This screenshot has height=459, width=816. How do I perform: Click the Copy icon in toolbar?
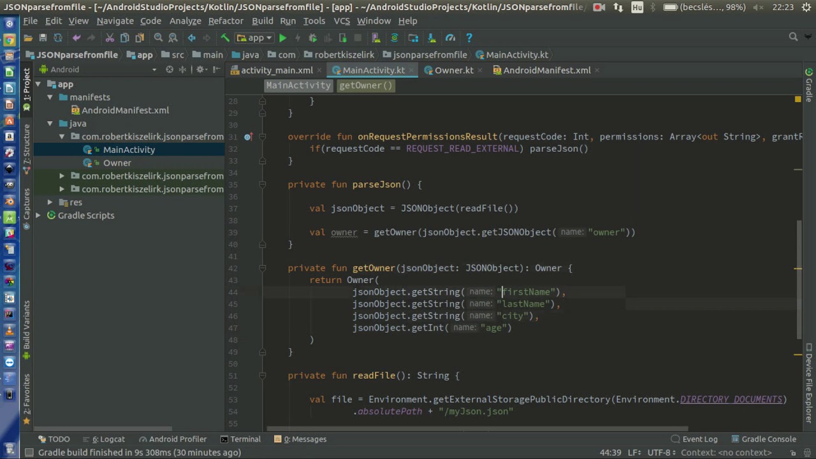coord(125,38)
